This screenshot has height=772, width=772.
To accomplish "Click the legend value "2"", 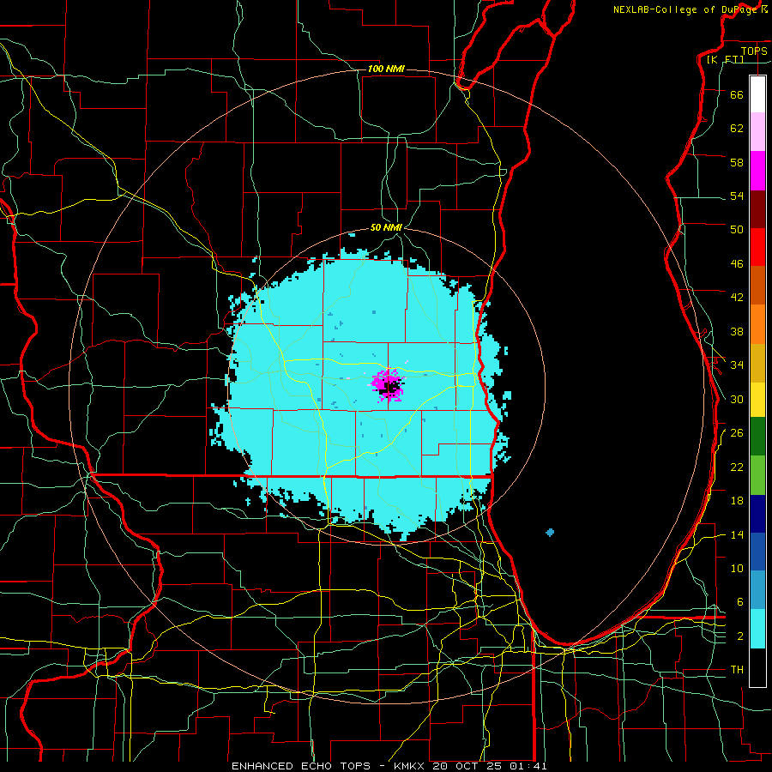I will pyautogui.click(x=739, y=636).
